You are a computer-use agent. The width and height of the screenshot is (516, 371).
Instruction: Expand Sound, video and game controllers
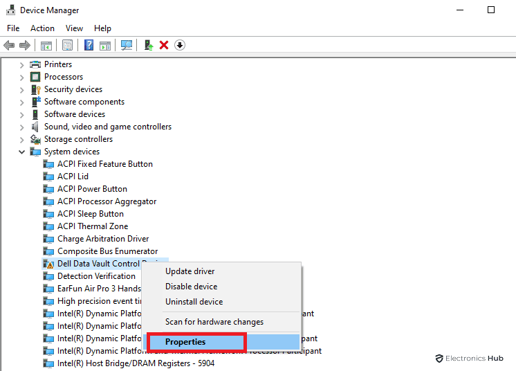coord(21,127)
